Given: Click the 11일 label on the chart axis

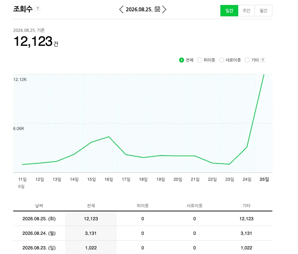Looking at the screenshot, I should [x=22, y=179].
